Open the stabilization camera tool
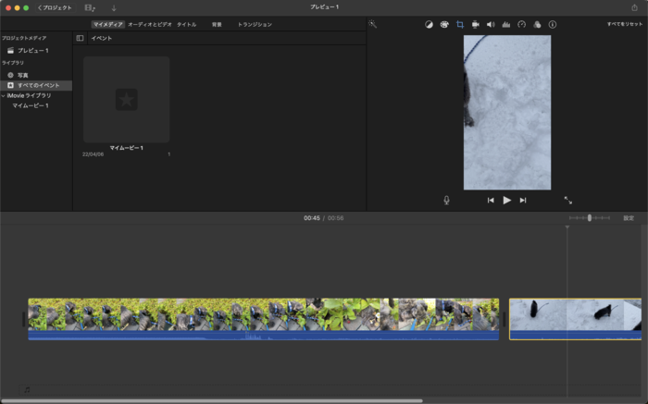648x404 pixels. pyautogui.click(x=475, y=24)
